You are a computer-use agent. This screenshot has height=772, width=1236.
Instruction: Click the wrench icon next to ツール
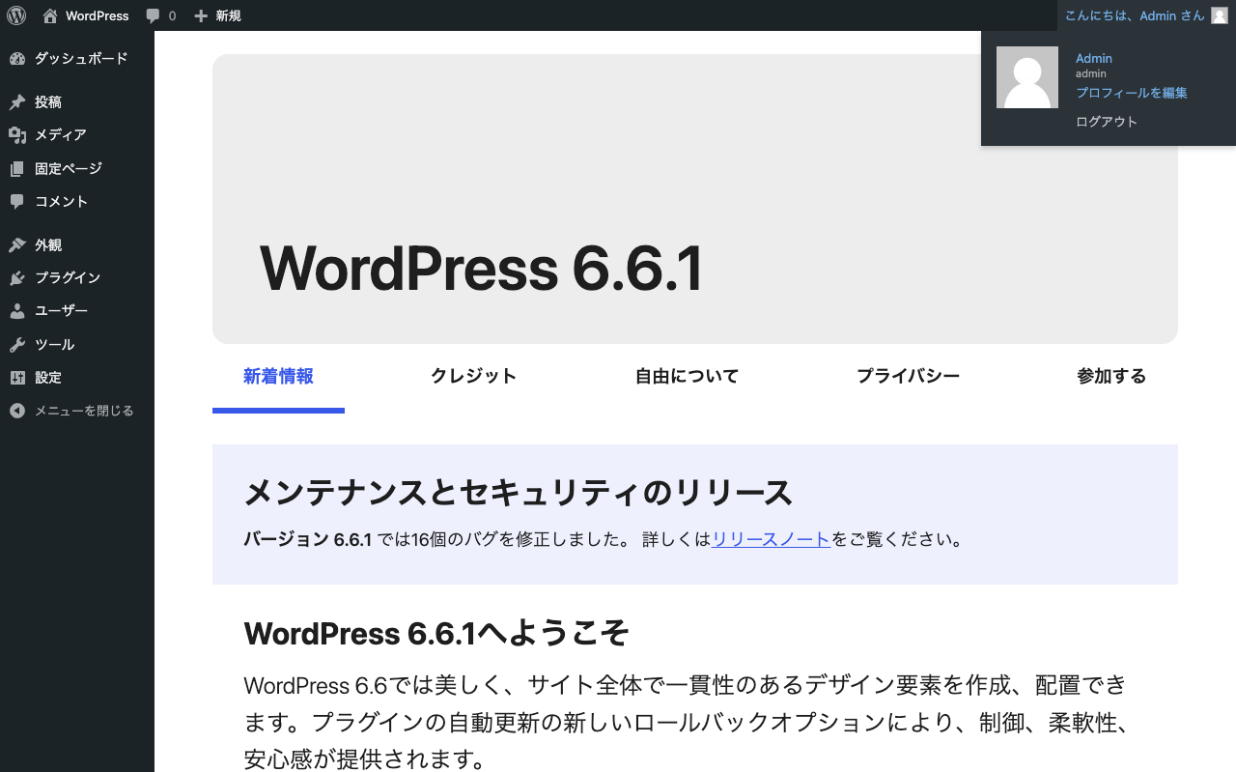(17, 345)
